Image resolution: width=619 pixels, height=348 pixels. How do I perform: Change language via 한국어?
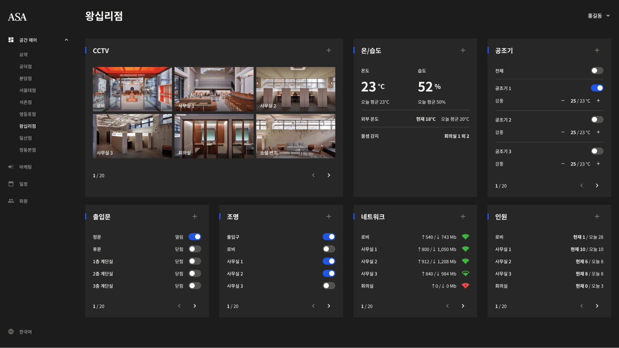tap(26, 332)
